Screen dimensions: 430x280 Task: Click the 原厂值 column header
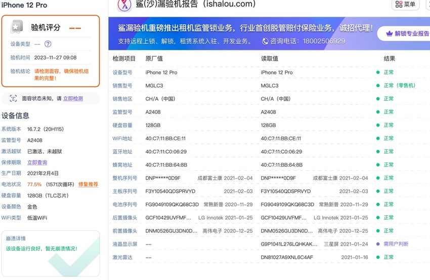[x=154, y=58]
